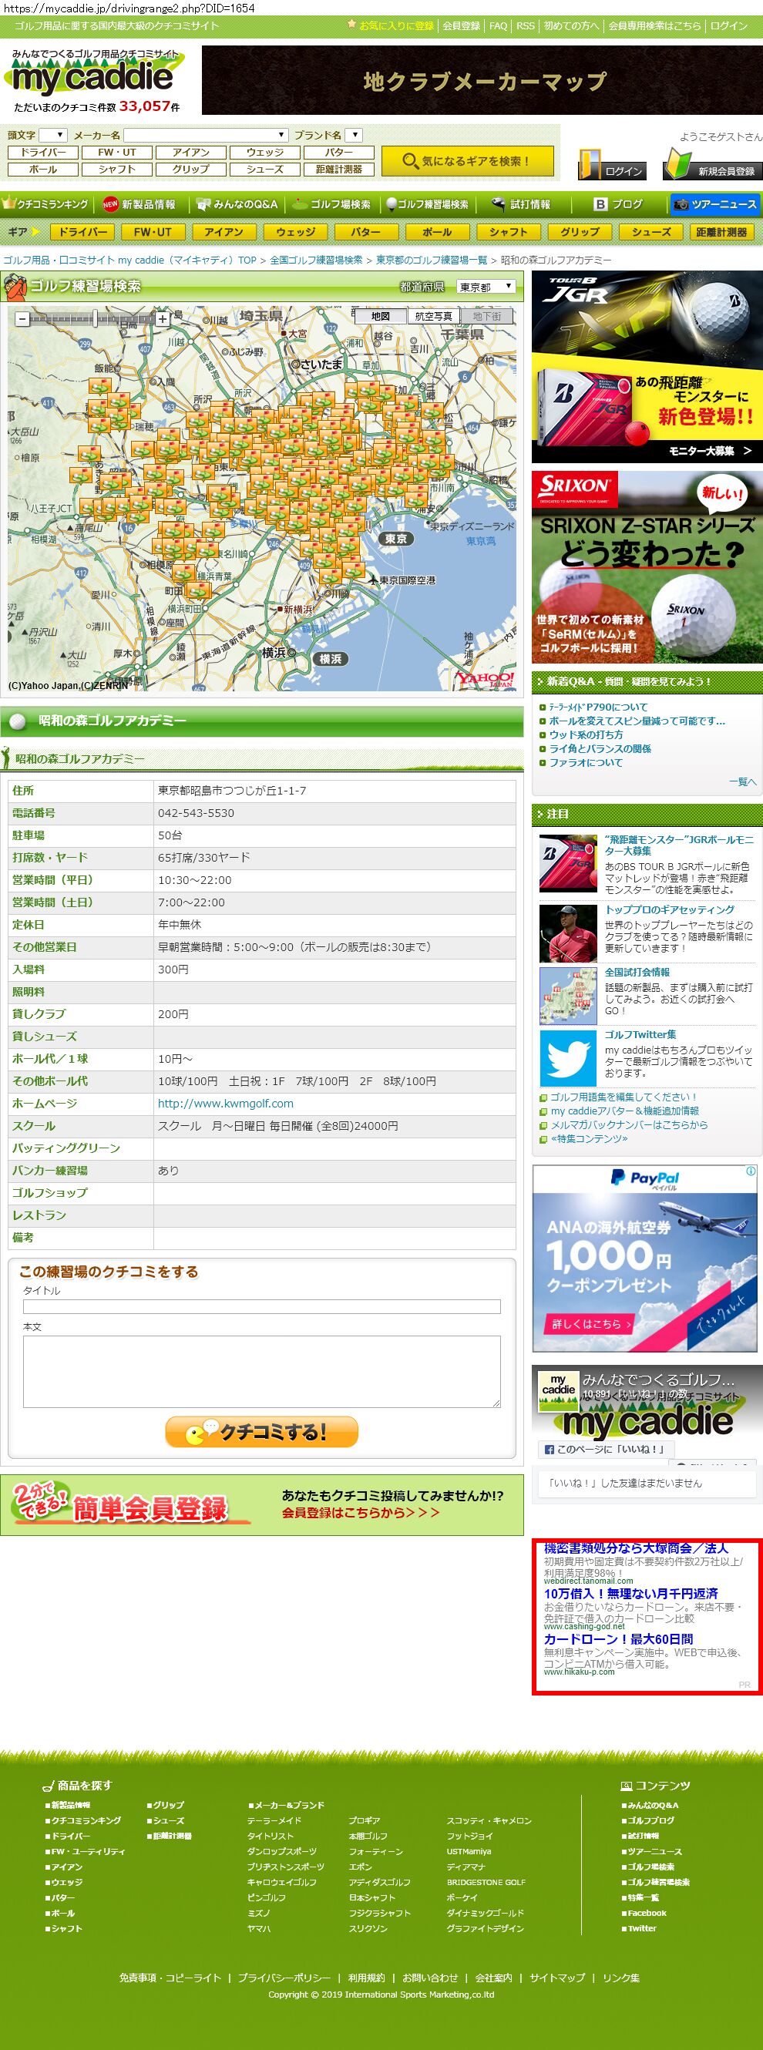Click 一覧へ link in Q&A box
Screen dimensions: 763x2050
(742, 781)
